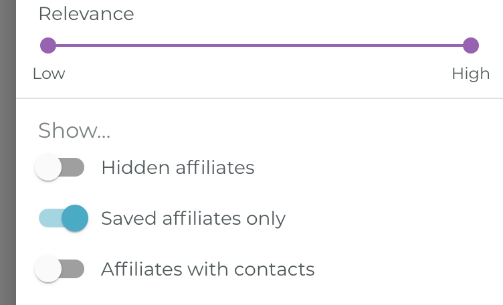Click the Relevance track three-quarters toward High
Screen dimensions: 503x305
point(365,45)
